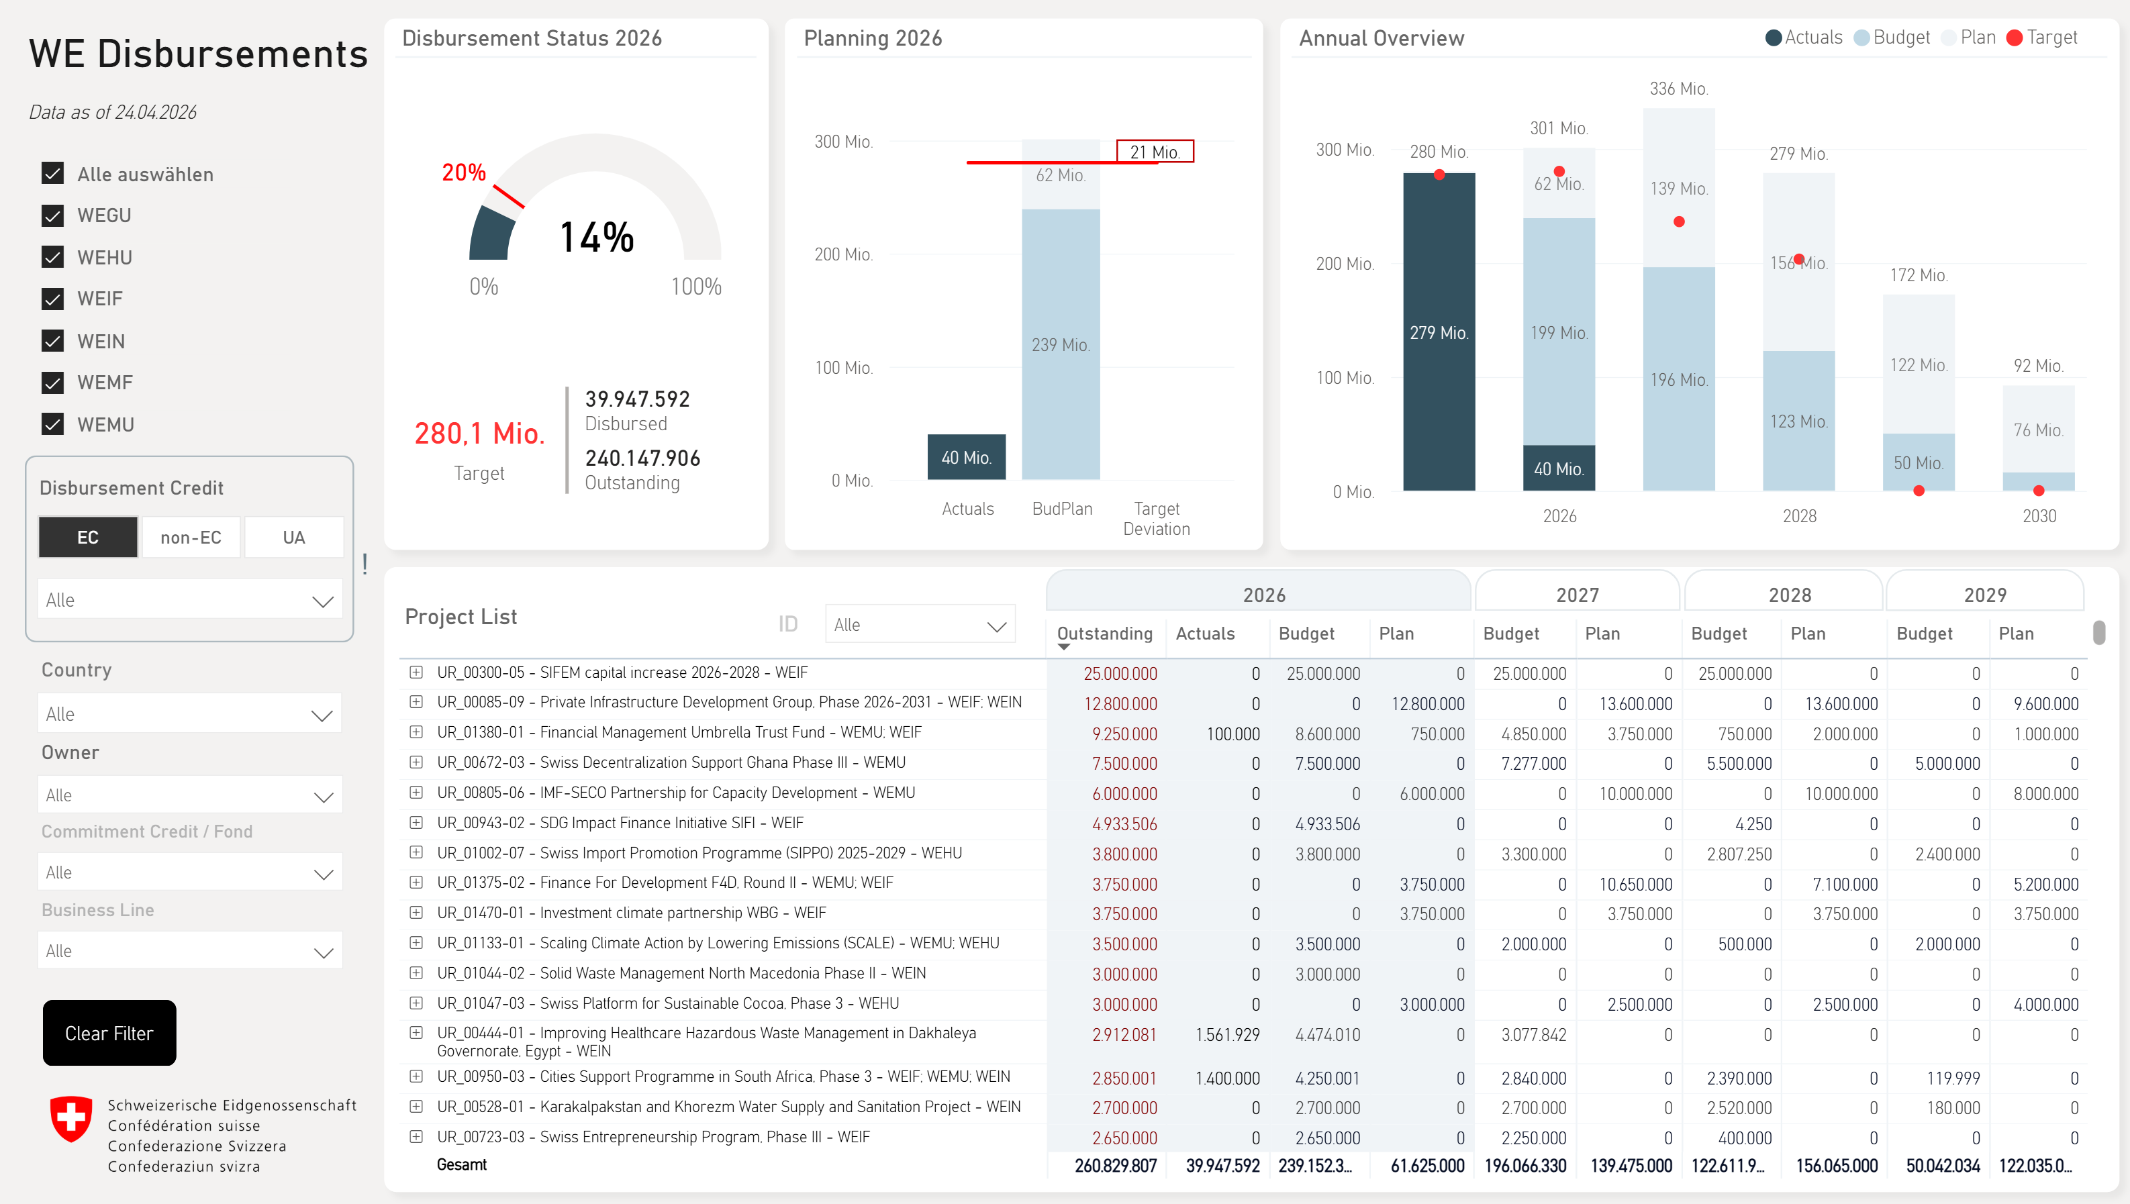
Task: Click the 21 Mio. target deviation label
Action: click(x=1155, y=152)
